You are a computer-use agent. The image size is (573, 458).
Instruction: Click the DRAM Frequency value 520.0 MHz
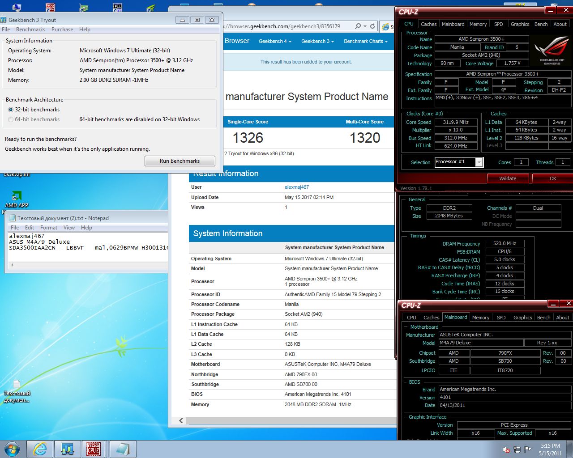[505, 243]
